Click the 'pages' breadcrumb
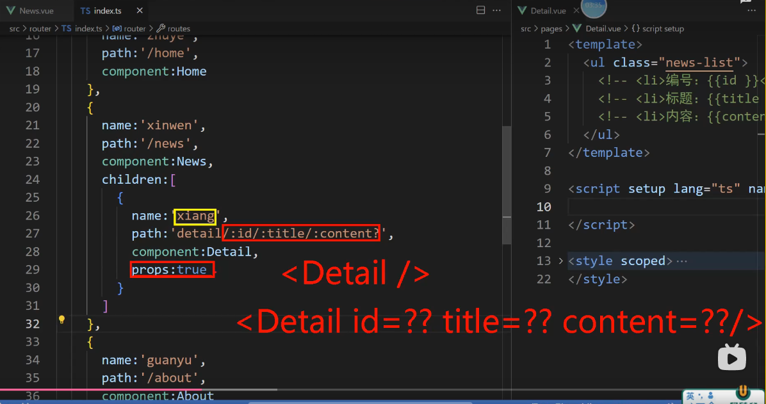 pos(551,29)
